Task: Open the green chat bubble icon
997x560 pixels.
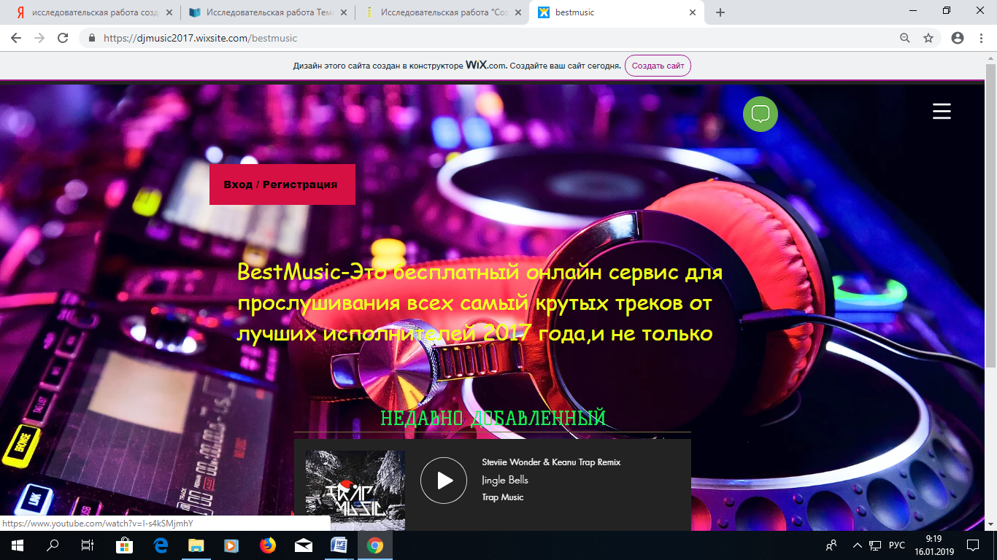Action: click(x=761, y=114)
